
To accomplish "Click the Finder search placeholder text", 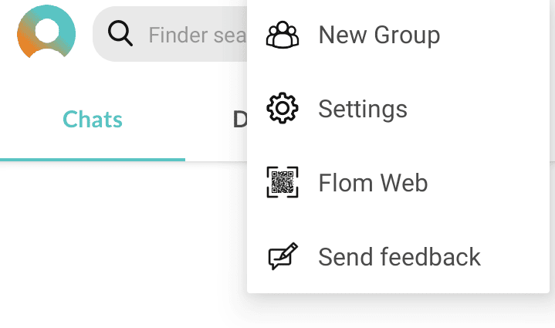I will tap(198, 35).
